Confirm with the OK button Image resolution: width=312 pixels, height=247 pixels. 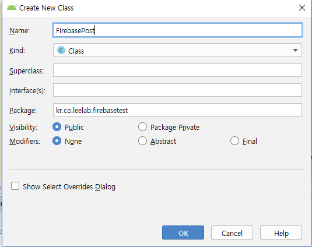(x=183, y=232)
